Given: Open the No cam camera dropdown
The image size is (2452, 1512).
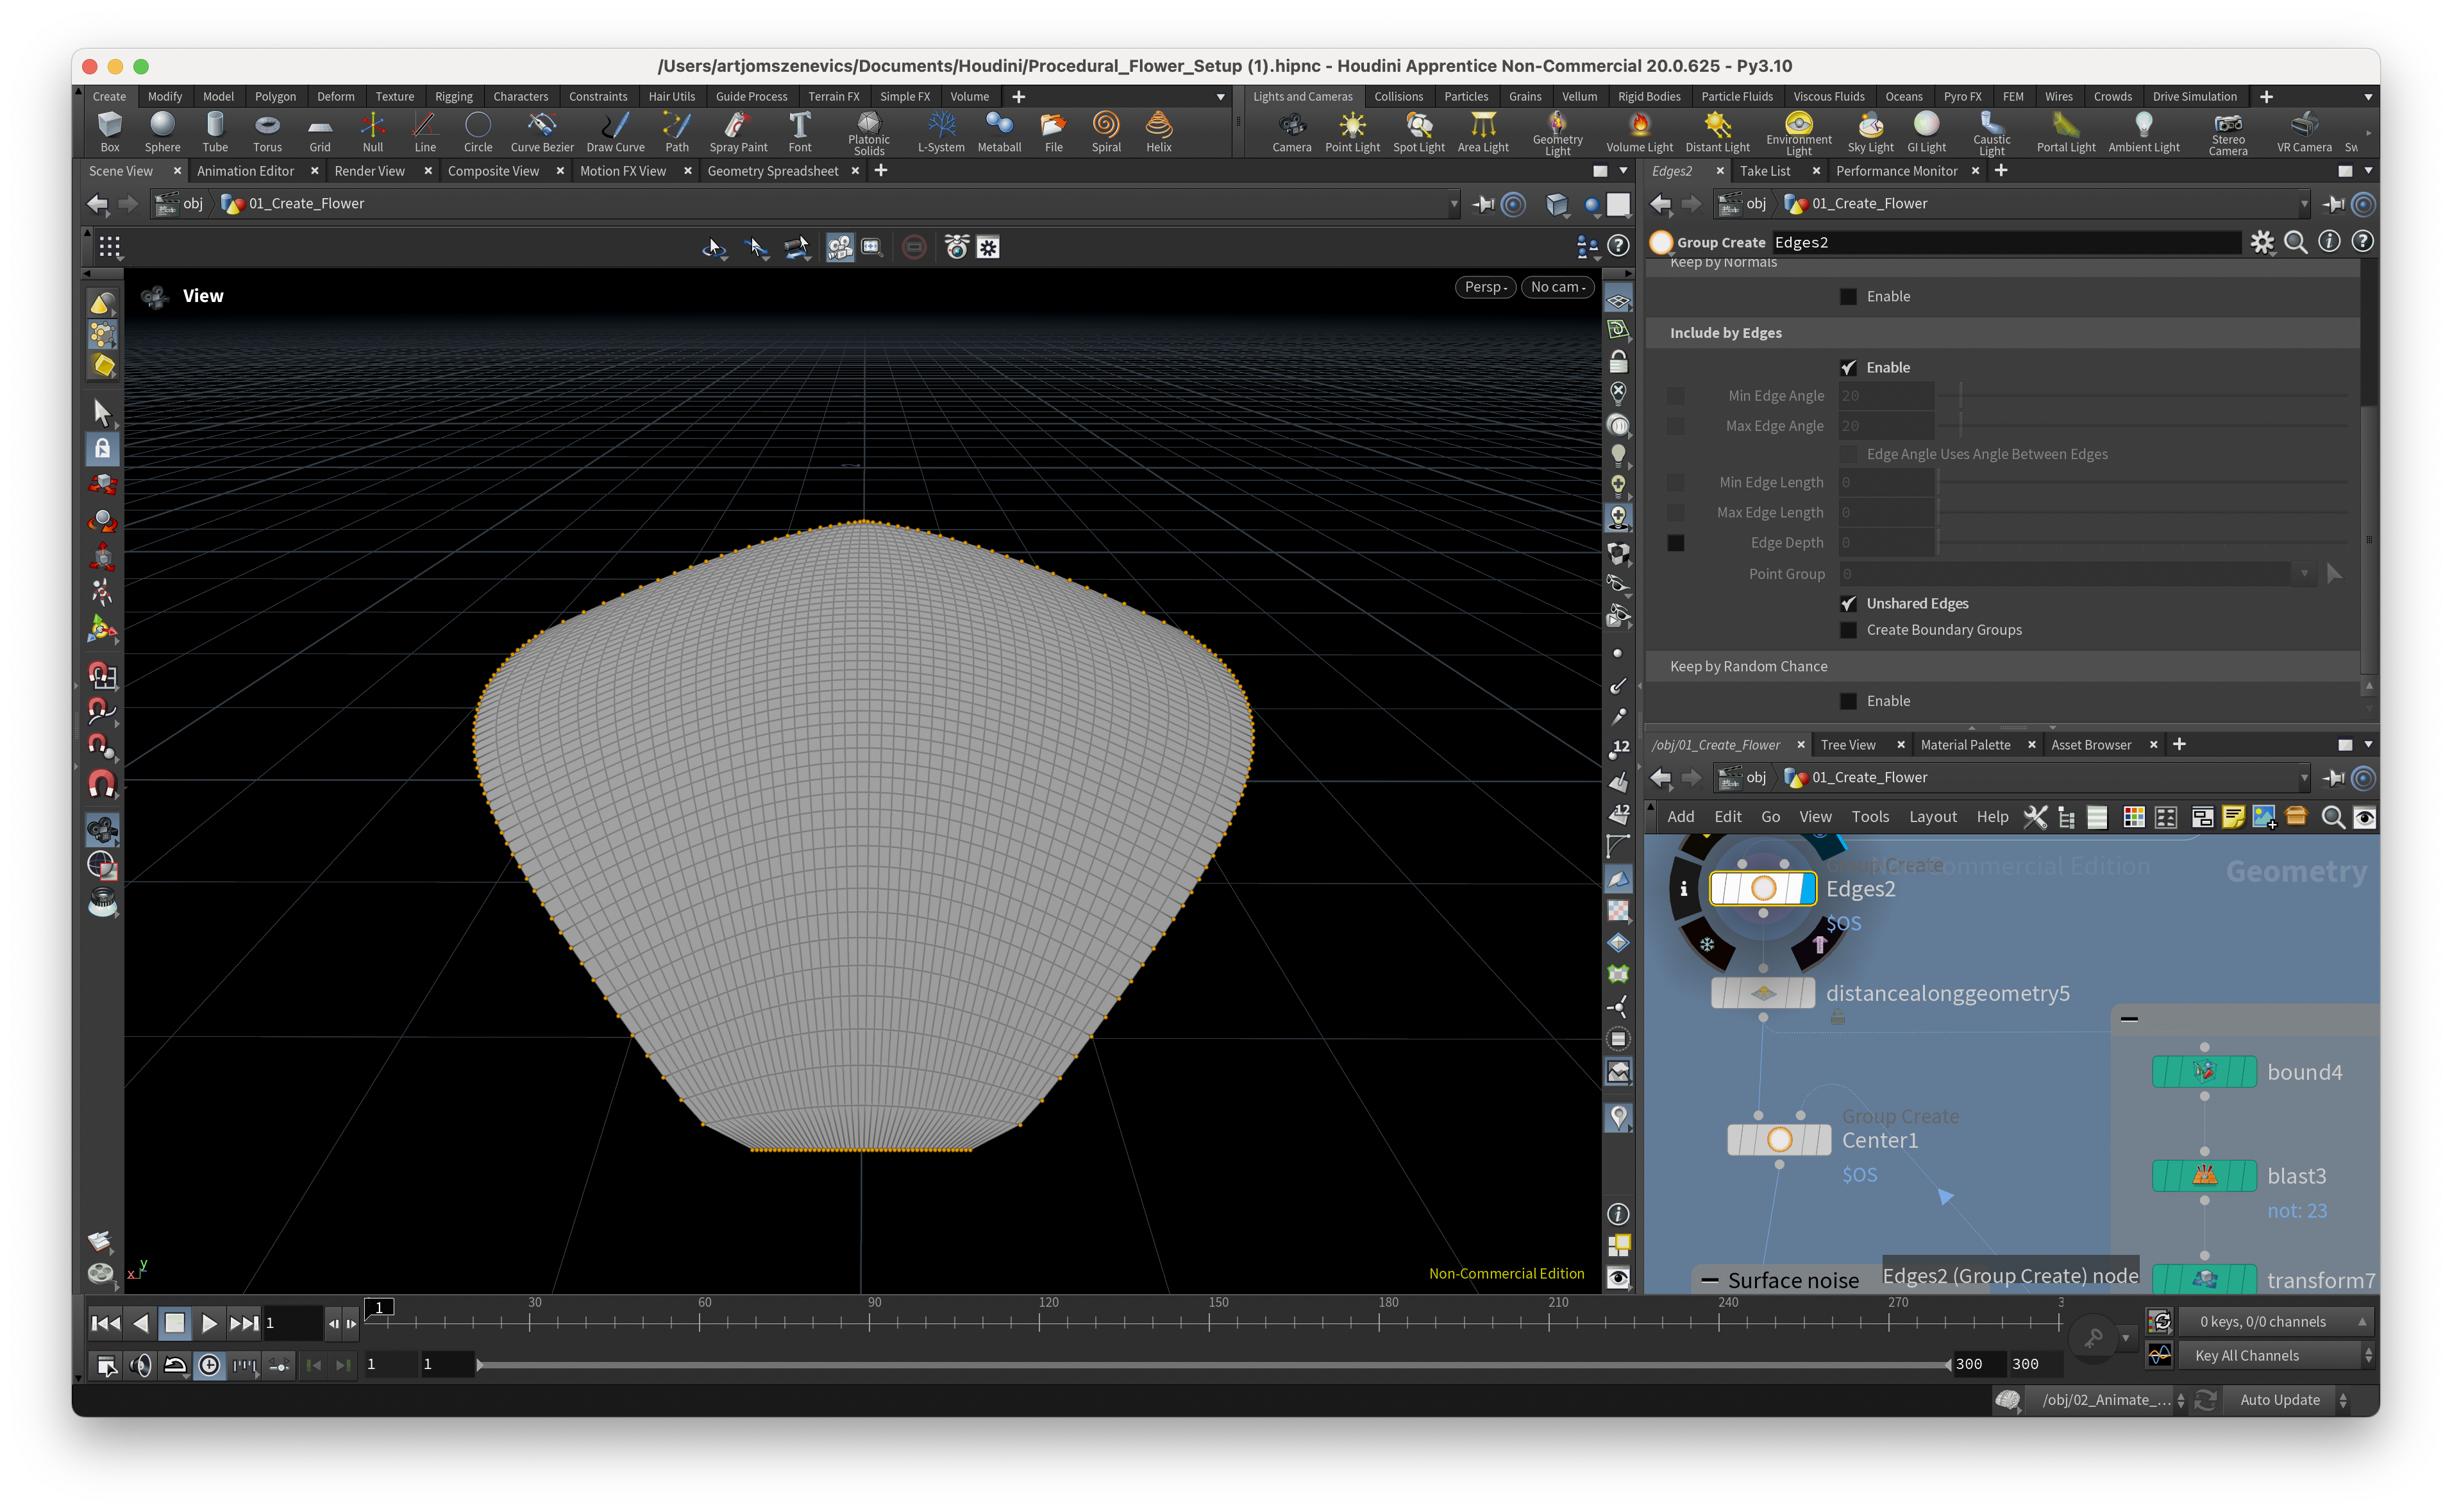Looking at the screenshot, I should click(x=1557, y=287).
